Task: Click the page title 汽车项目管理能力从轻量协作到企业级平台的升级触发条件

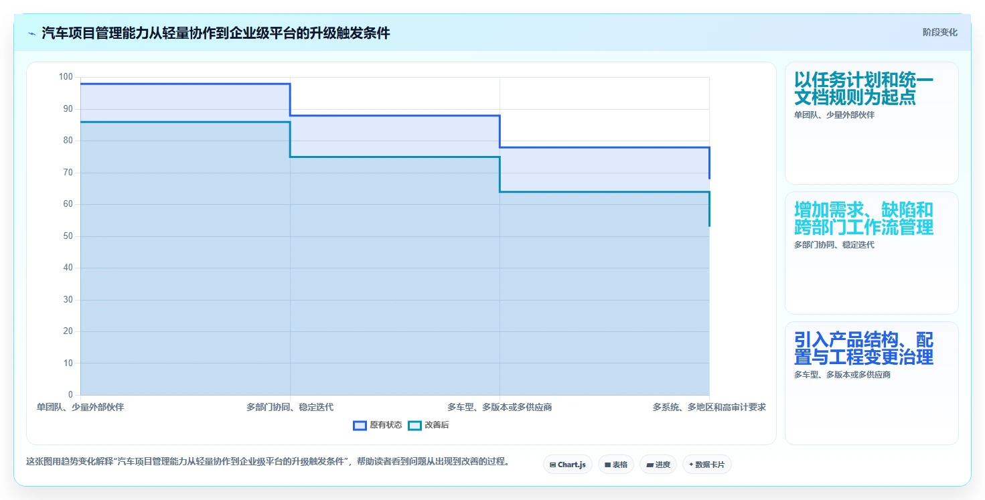Action: point(216,33)
